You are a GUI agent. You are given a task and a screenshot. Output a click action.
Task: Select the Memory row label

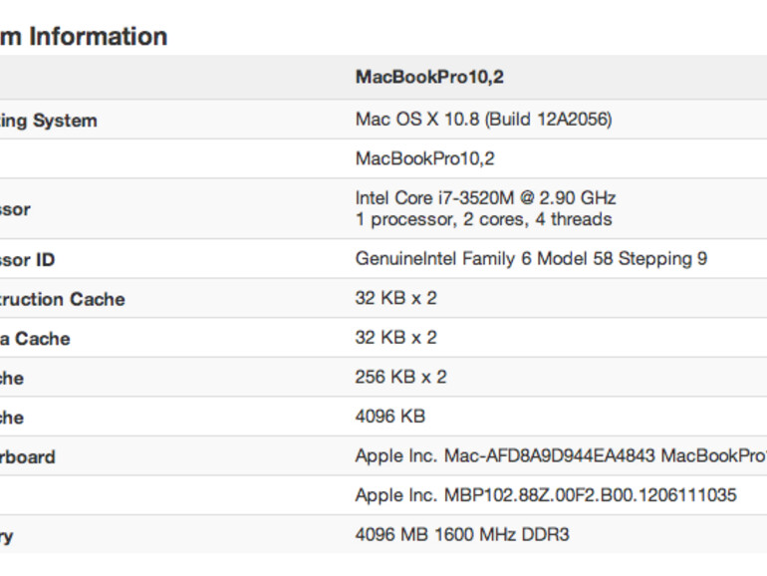pos(7,536)
